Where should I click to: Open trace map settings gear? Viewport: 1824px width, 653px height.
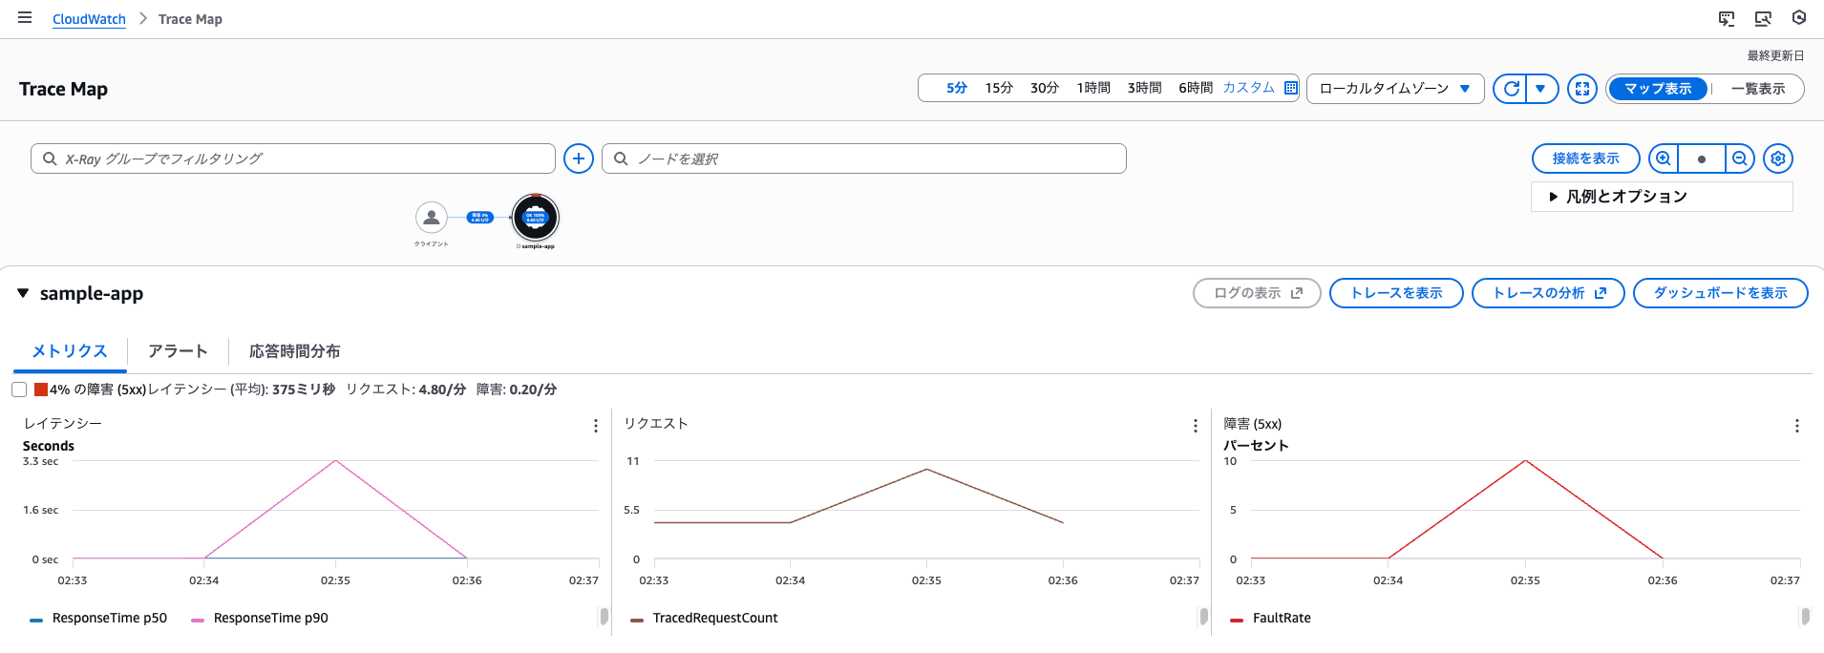click(1778, 158)
